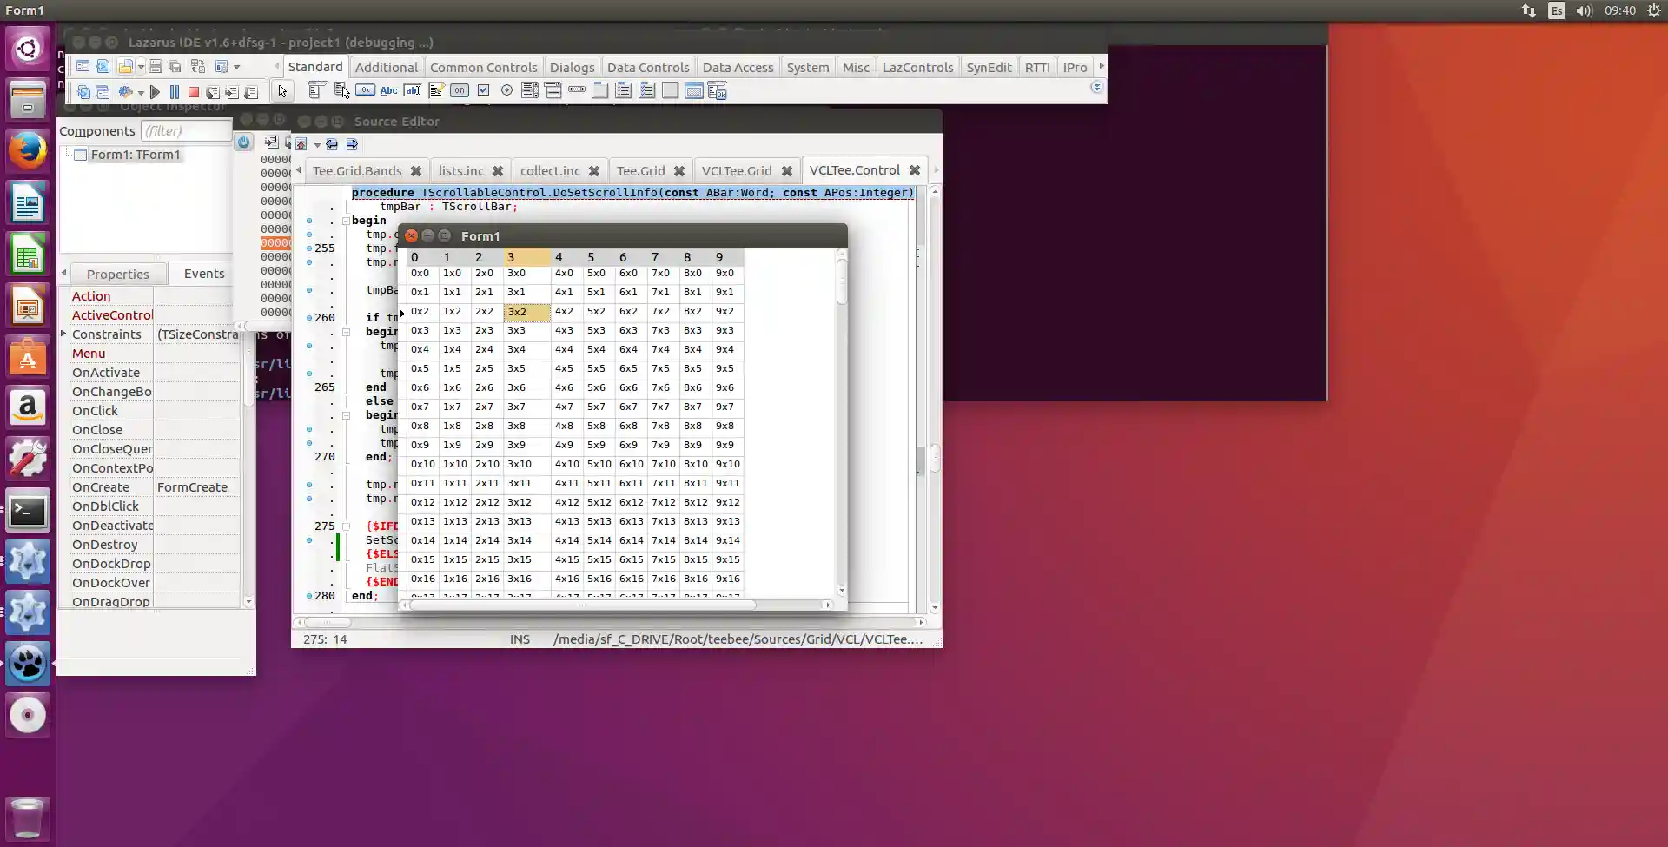Expand the Constraints property row
The width and height of the screenshot is (1668, 847).
coord(63,334)
